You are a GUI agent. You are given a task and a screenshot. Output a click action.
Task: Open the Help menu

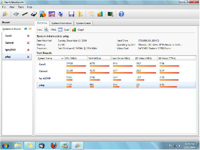pos(29,7)
